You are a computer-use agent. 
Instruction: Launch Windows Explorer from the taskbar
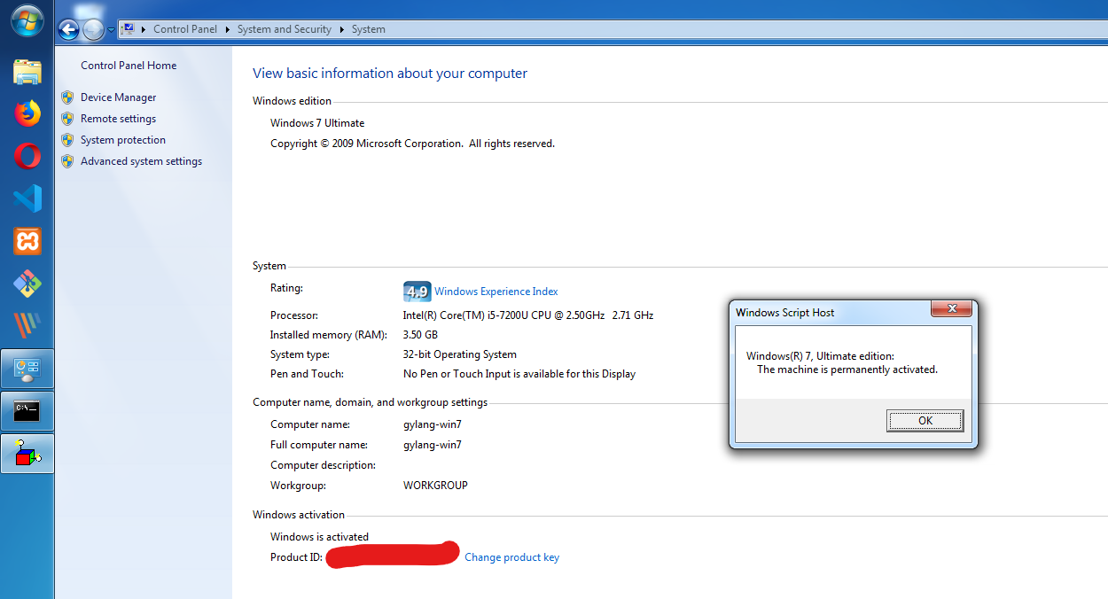[x=27, y=71]
